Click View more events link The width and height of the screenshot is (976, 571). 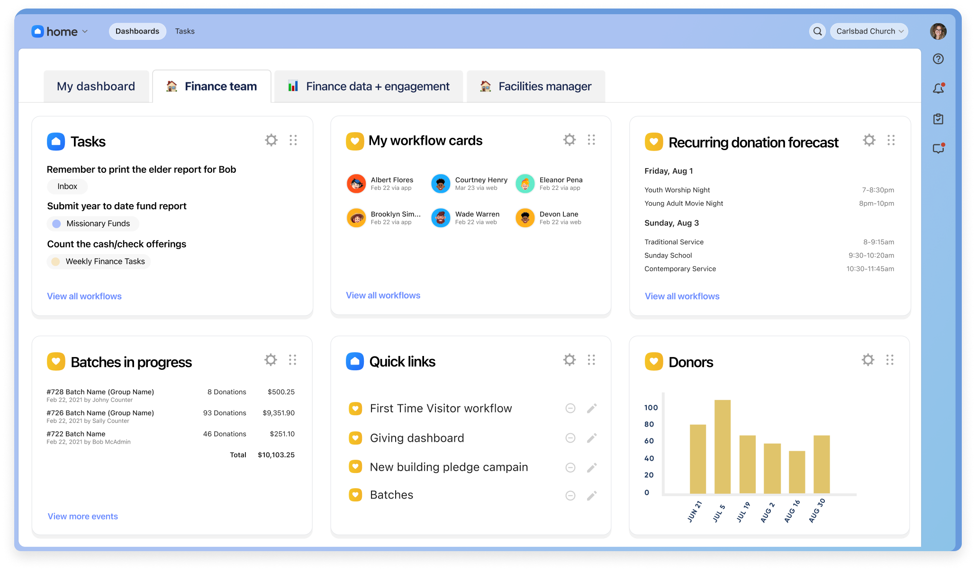coord(83,516)
